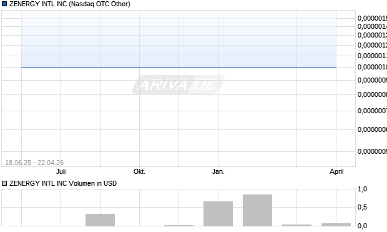Screen dimensions: 387x232
Task: Click the volume axis value 0,5
Action: click(x=362, y=207)
